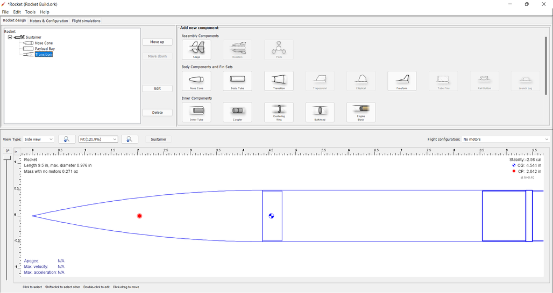Add a Coupler inner component
The height and width of the screenshot is (293, 553).
[x=237, y=112]
